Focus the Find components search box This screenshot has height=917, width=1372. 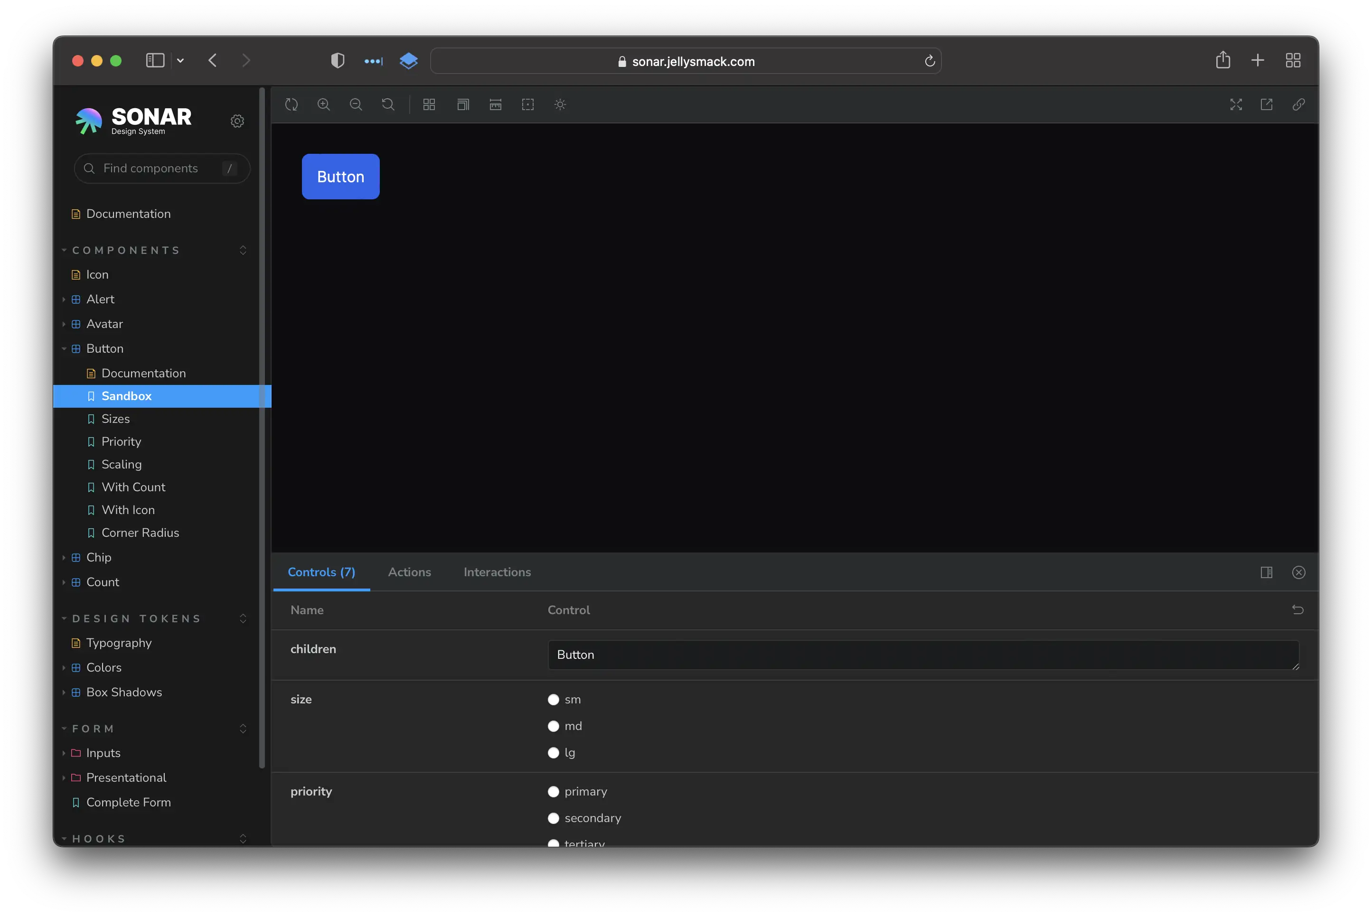(162, 168)
